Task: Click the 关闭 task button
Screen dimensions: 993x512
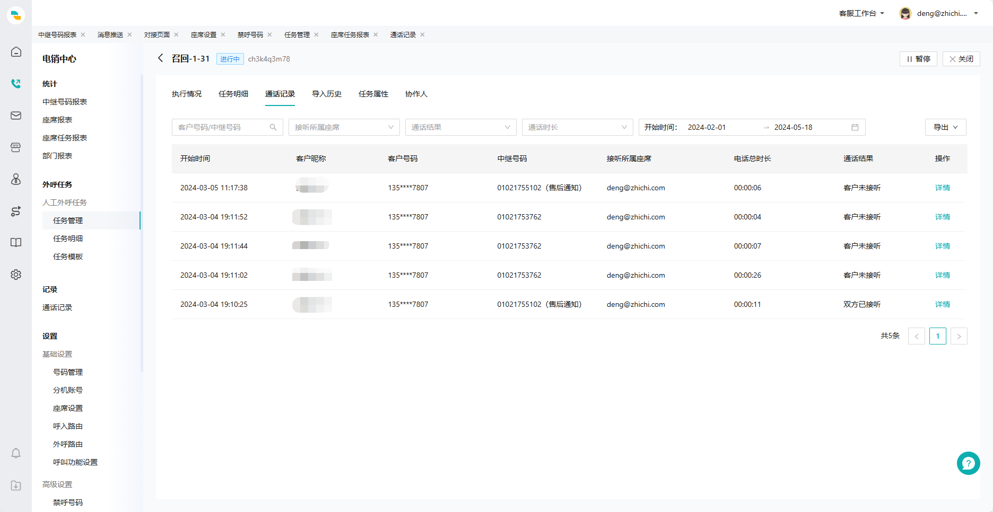Action: coord(961,59)
